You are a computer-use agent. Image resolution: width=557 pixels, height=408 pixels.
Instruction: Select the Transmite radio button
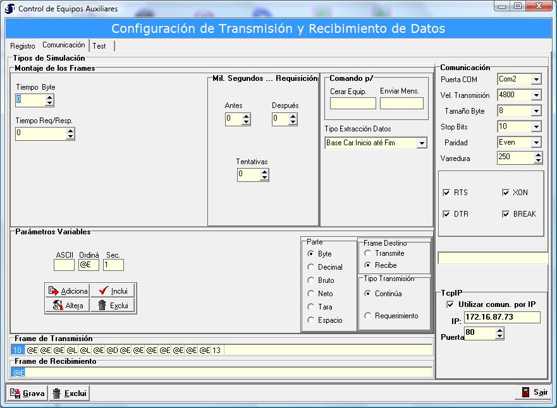click(369, 253)
